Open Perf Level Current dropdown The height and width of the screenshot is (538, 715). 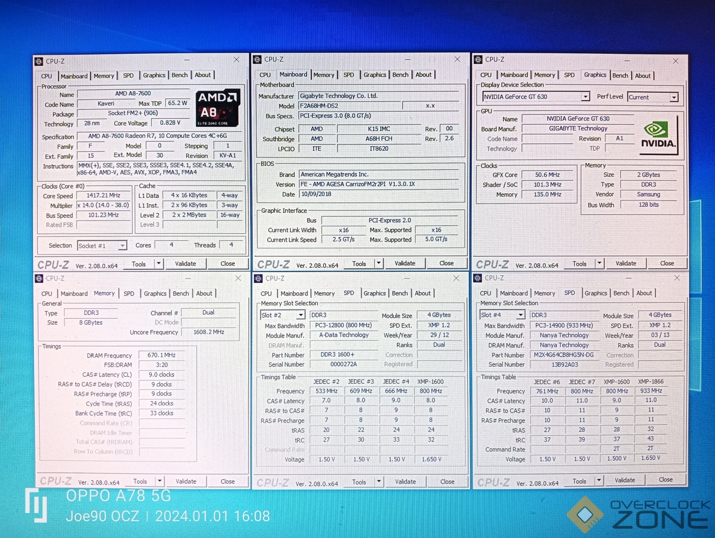[x=653, y=97]
